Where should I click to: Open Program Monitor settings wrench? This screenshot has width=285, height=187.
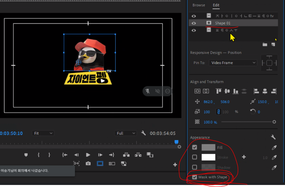click(x=143, y=133)
